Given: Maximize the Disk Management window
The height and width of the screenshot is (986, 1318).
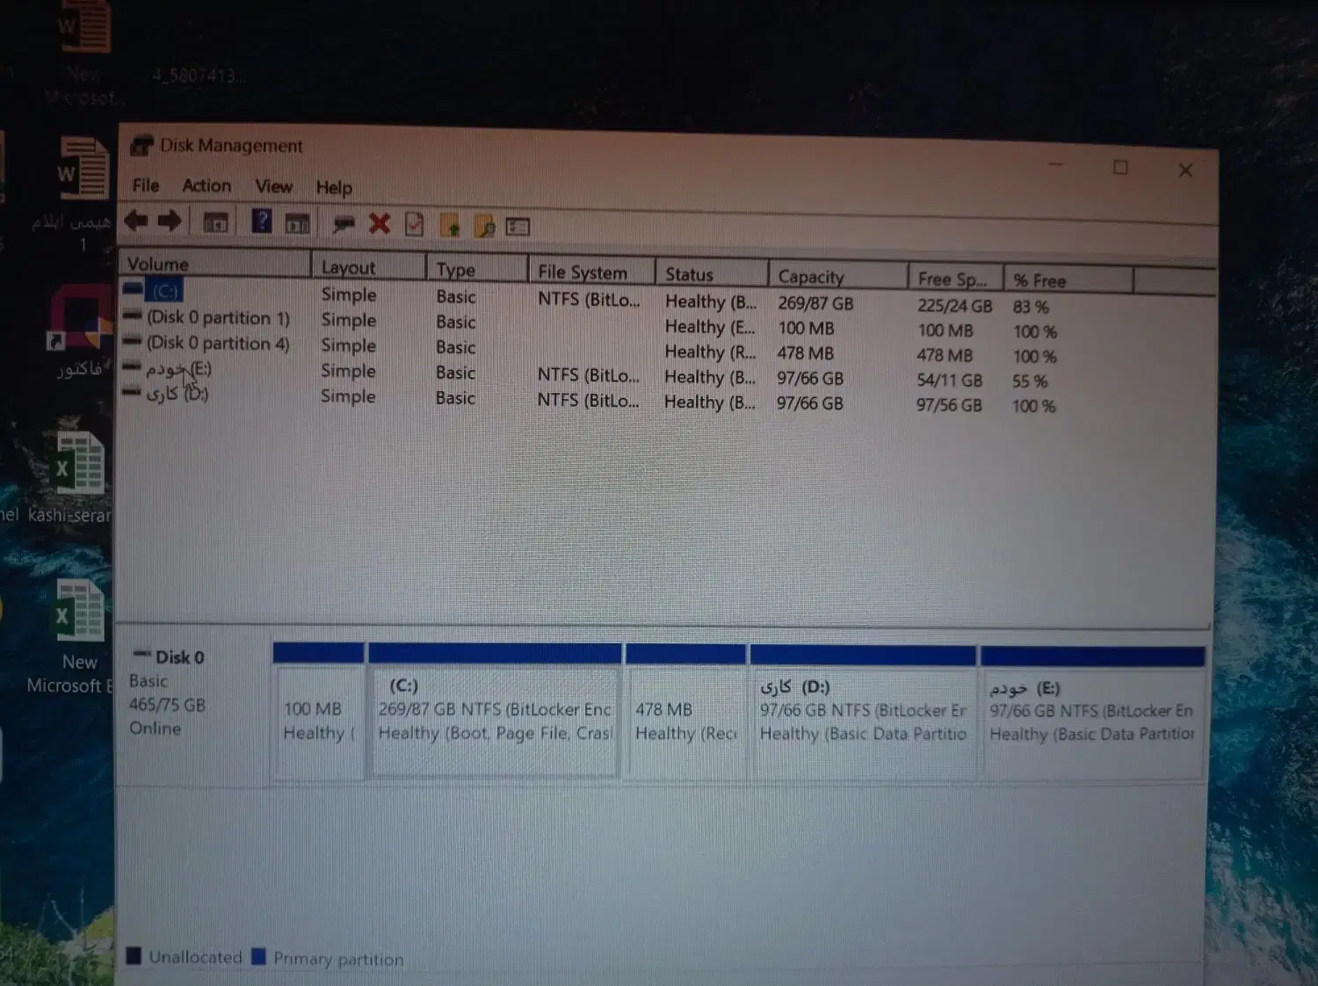Looking at the screenshot, I should [1120, 167].
